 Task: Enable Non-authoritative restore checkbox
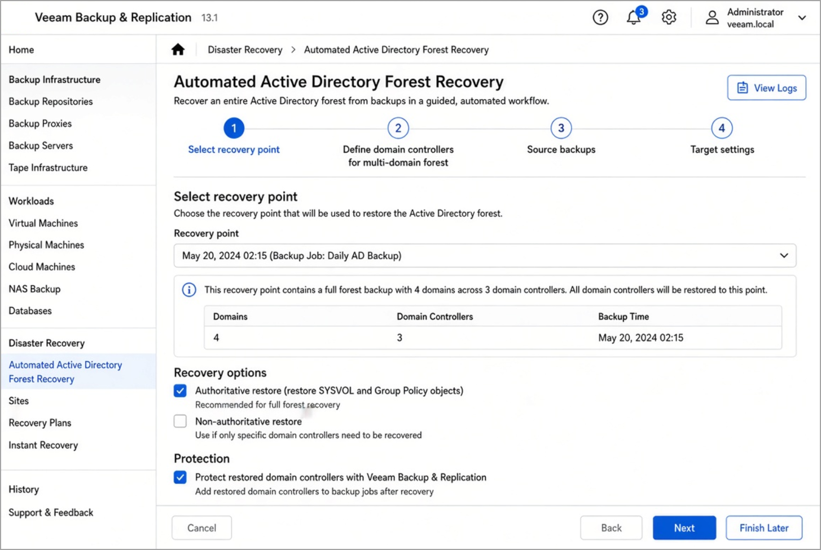pyautogui.click(x=180, y=422)
